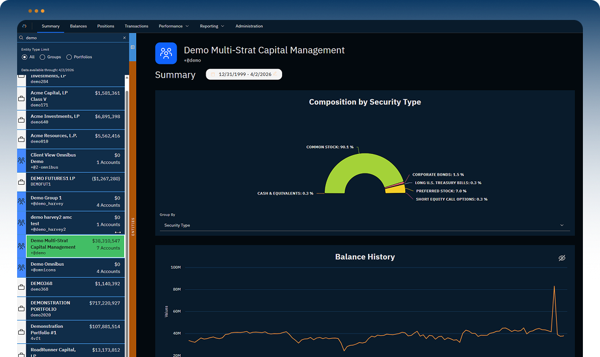Screen dimensions: 600x357
Task: Select the DEMONSTRATION PORTFOLIO entity
Action: tap(75, 309)
